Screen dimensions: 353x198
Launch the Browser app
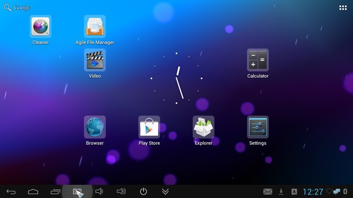pyautogui.click(x=95, y=127)
